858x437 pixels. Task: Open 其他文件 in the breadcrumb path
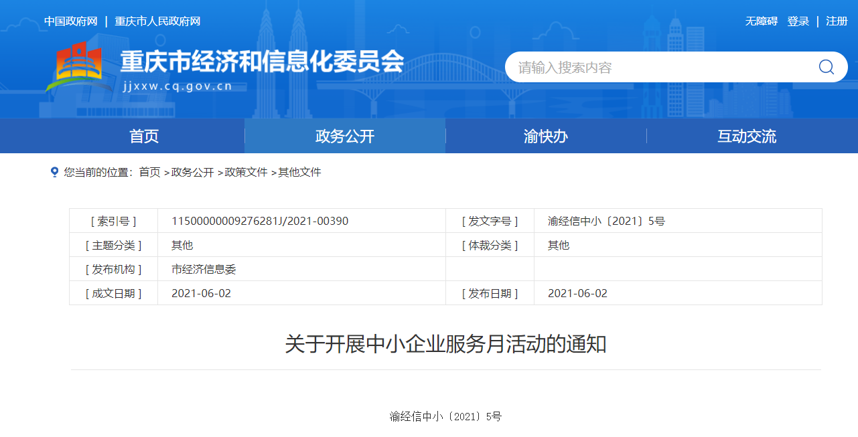click(x=299, y=172)
